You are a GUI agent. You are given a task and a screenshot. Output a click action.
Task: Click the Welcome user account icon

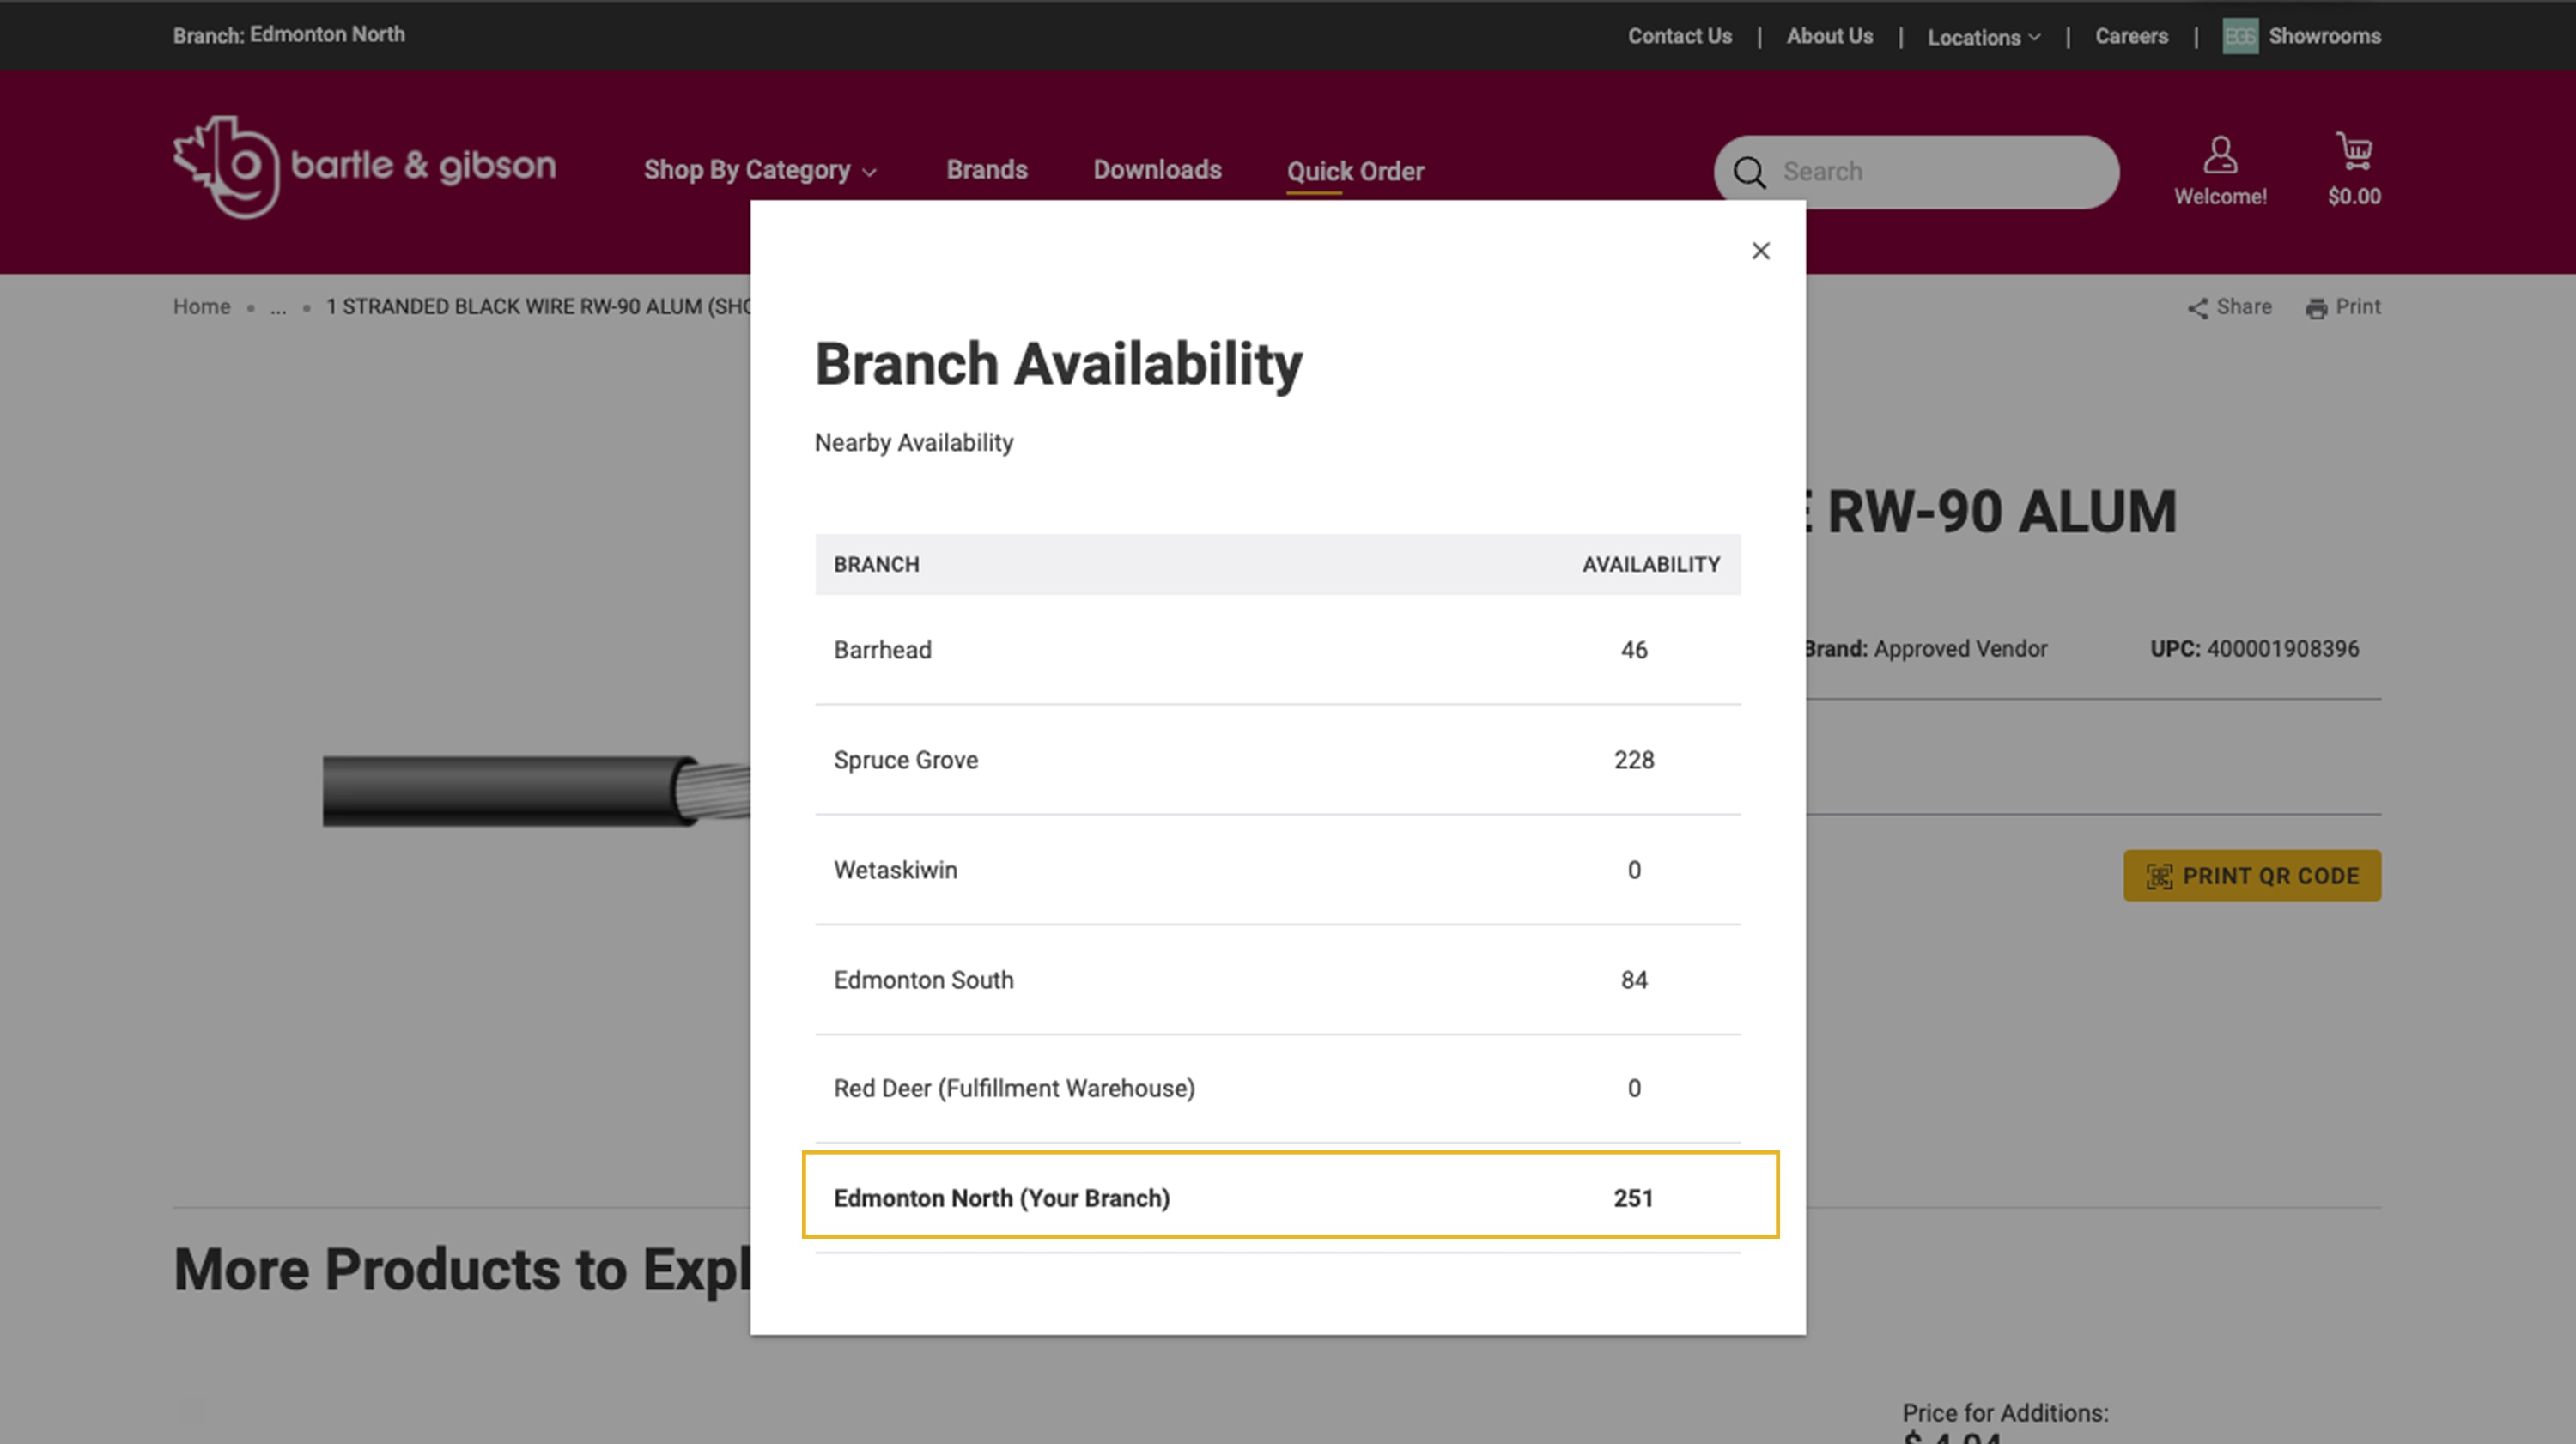2219,155
